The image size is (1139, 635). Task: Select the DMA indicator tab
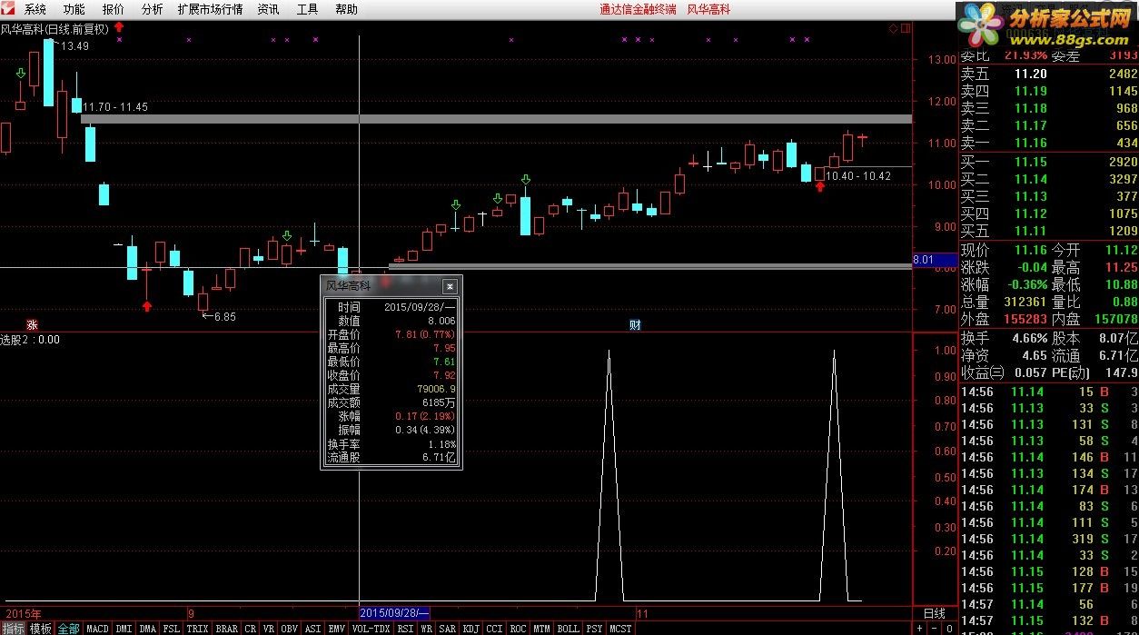tap(148, 628)
